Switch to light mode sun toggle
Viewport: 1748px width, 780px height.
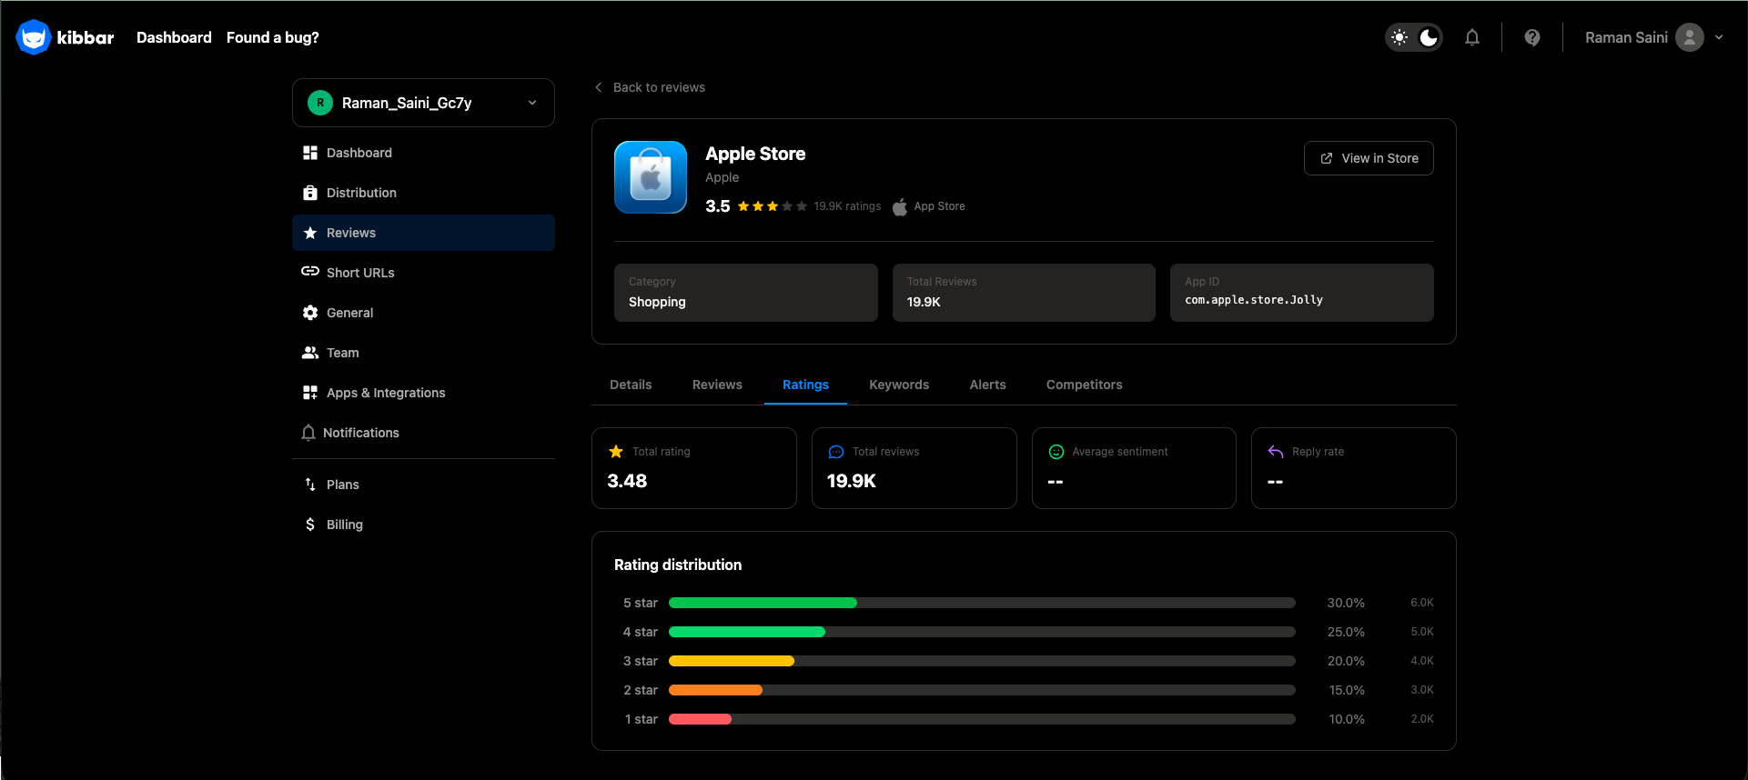pyautogui.click(x=1399, y=37)
